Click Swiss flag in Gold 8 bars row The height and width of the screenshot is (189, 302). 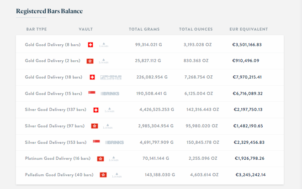90,45
